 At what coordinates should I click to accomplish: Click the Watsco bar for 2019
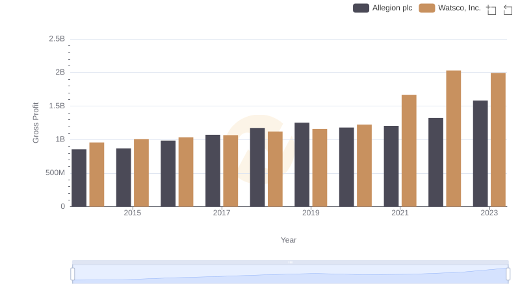coord(320,168)
